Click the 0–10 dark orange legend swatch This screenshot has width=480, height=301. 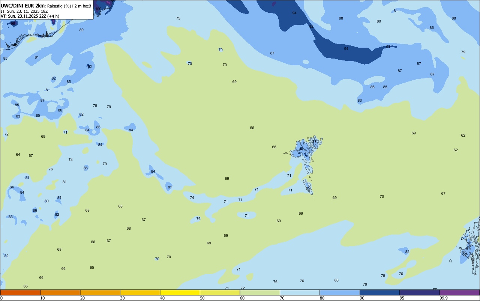pos(20,292)
